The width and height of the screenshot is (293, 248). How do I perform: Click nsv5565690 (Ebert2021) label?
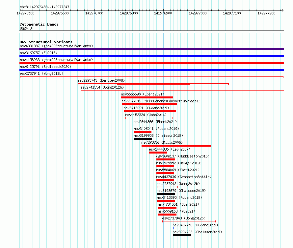click(143, 94)
